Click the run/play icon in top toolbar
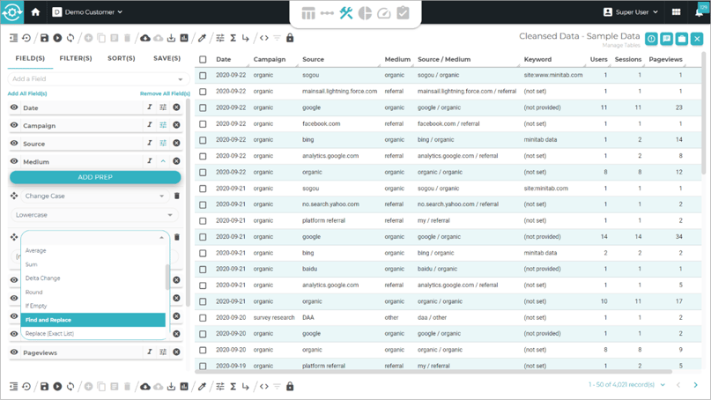Screen dimensions: 711x400 [x=57, y=38]
